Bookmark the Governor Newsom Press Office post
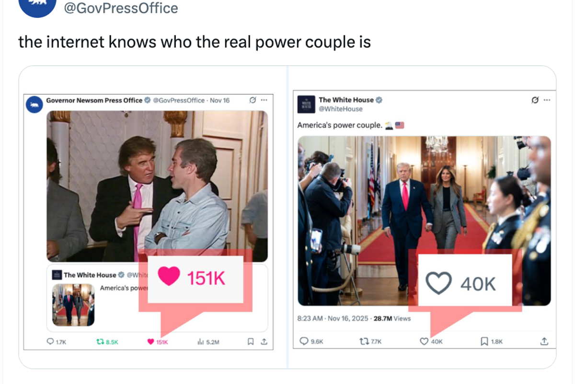The width and height of the screenshot is (575, 384). click(x=250, y=342)
